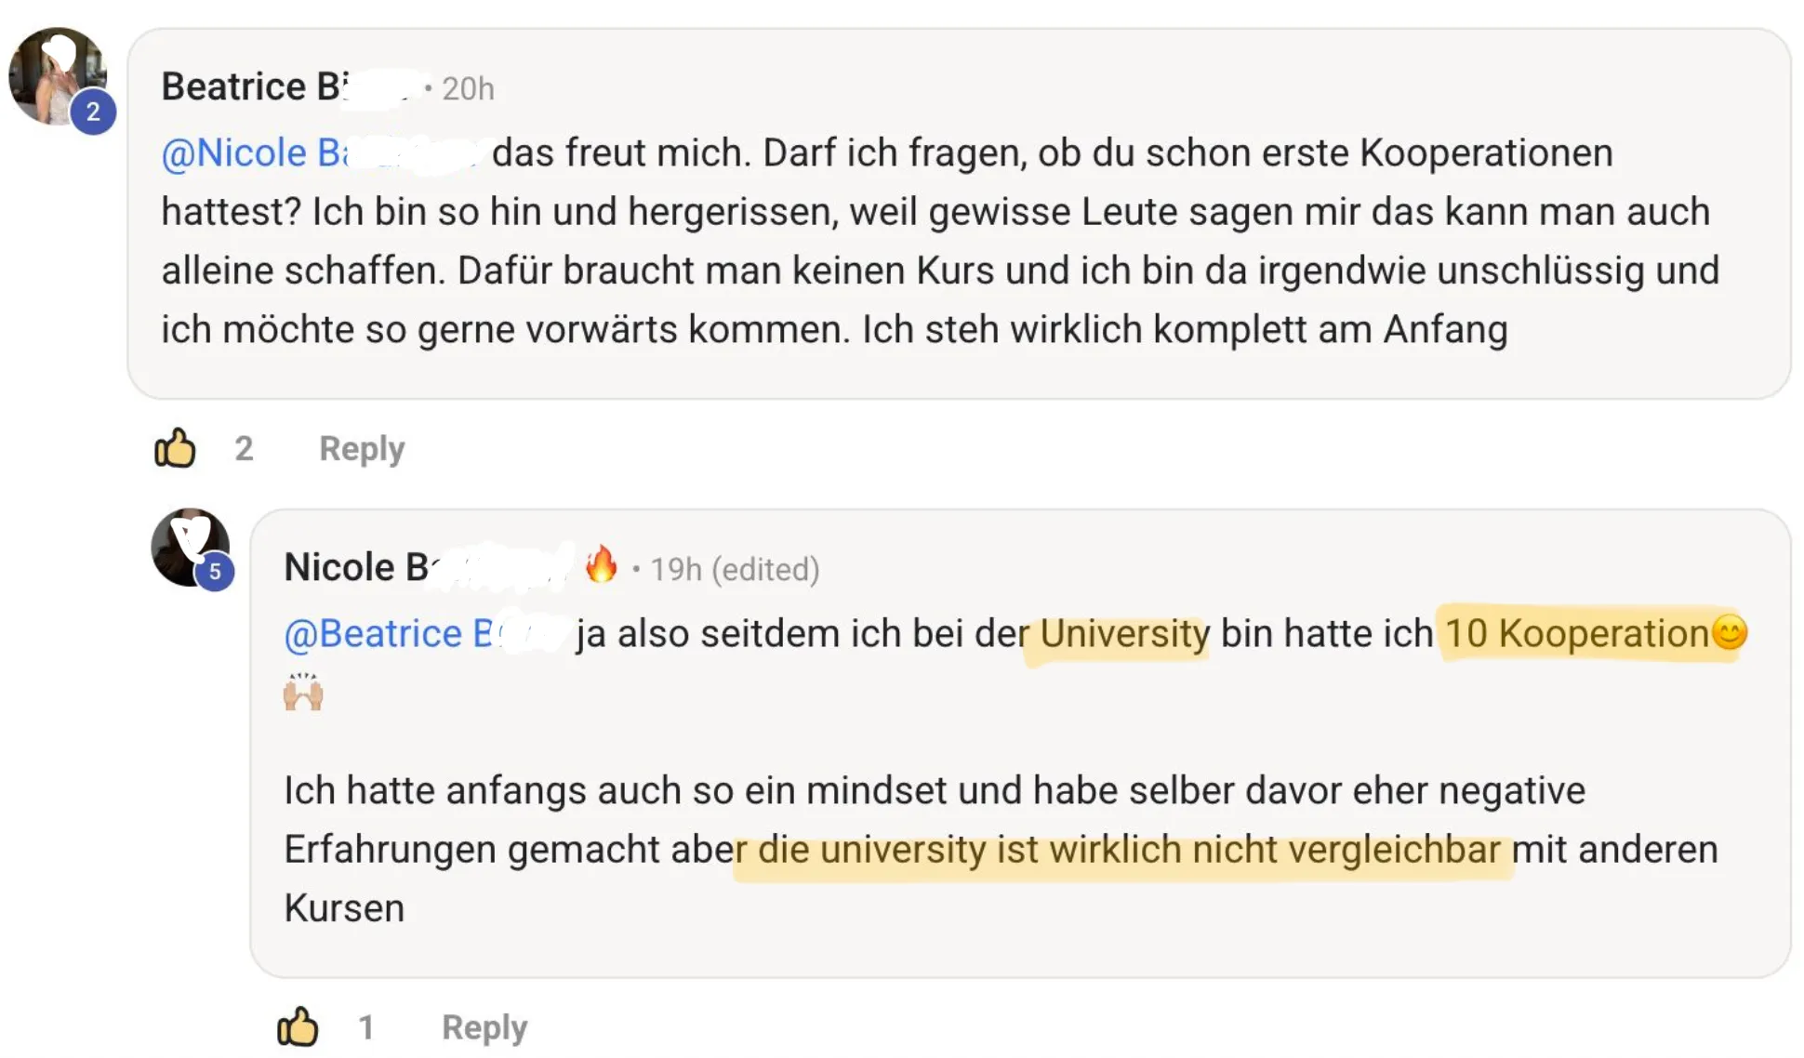Select the like count 1 under Nicole's comment
The width and height of the screenshot is (1804, 1058).
click(x=366, y=1026)
